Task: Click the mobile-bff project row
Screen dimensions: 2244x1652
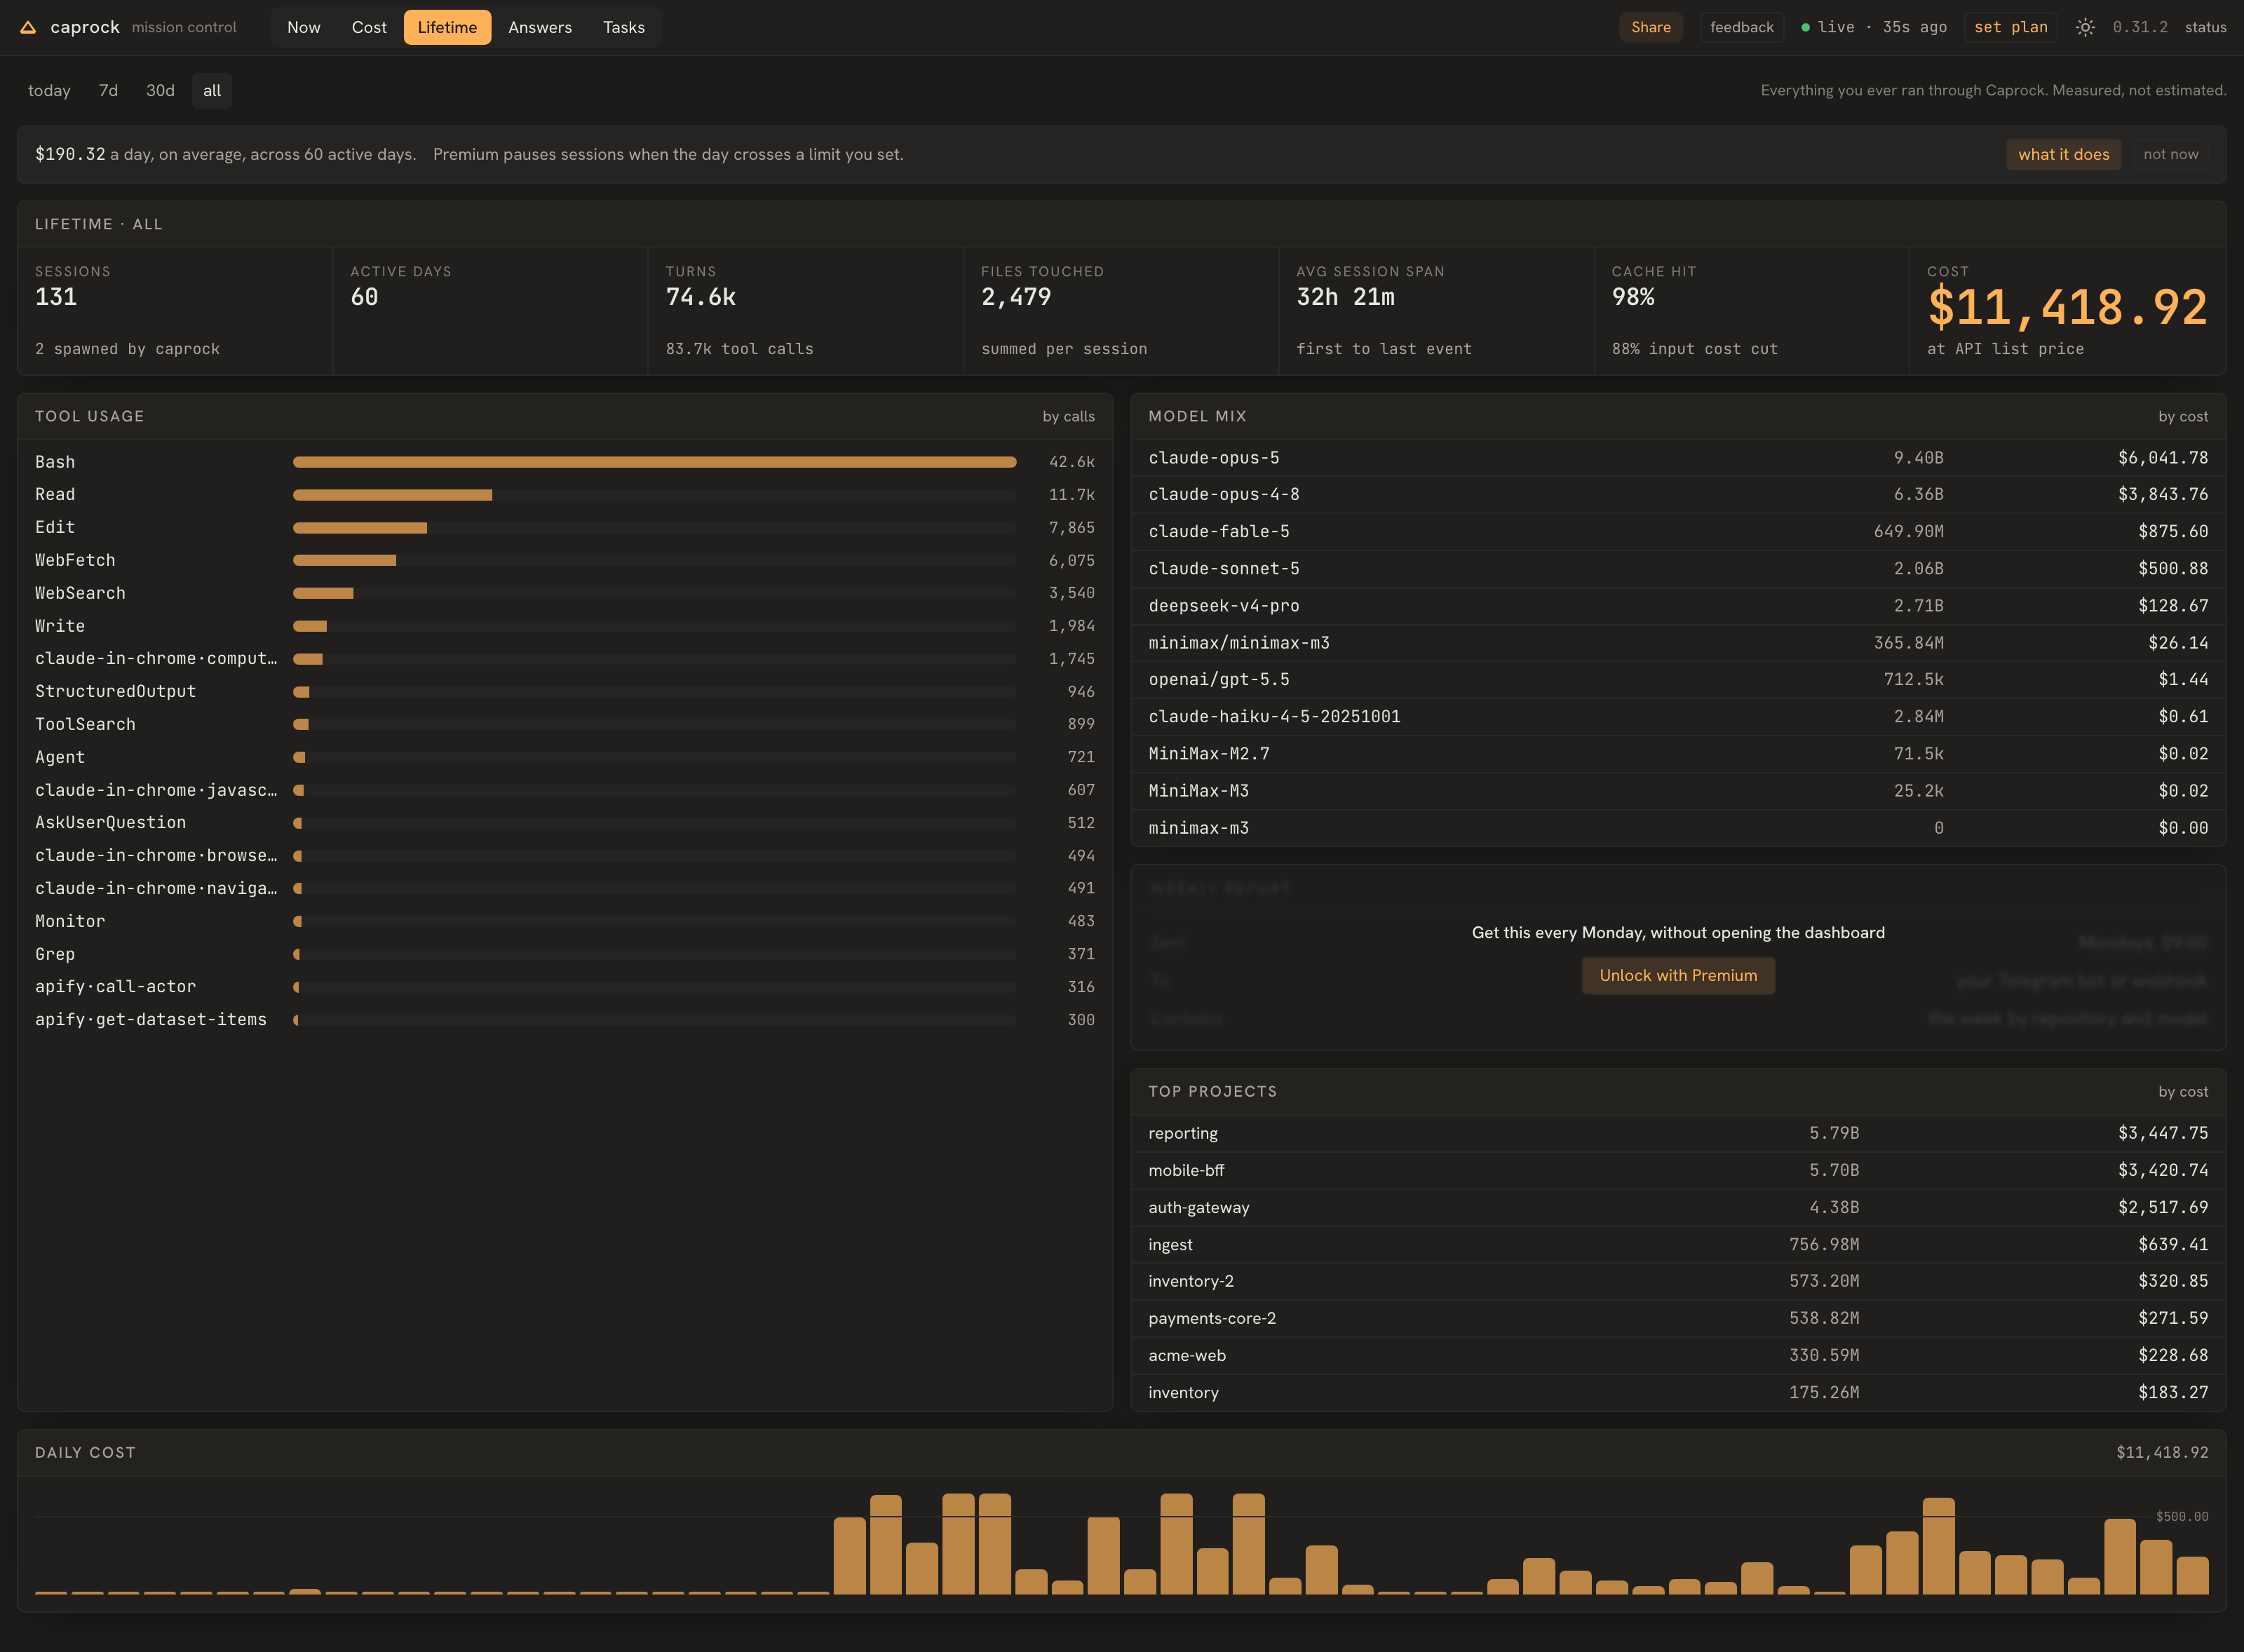Action: click(1678, 1170)
